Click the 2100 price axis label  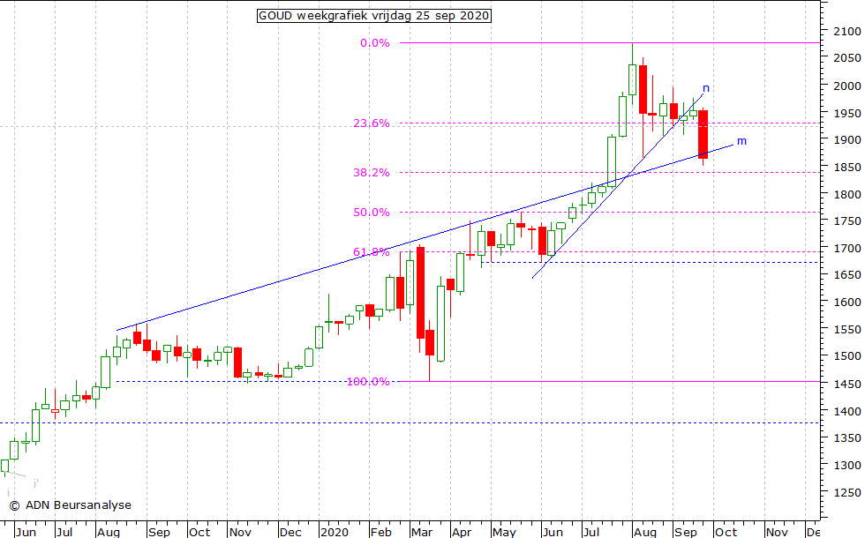[847, 32]
